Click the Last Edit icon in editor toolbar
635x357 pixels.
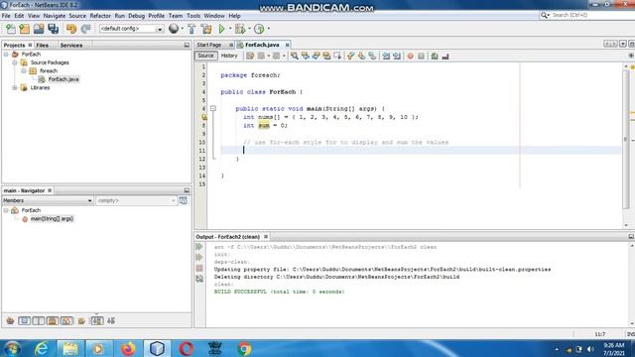pos(250,56)
